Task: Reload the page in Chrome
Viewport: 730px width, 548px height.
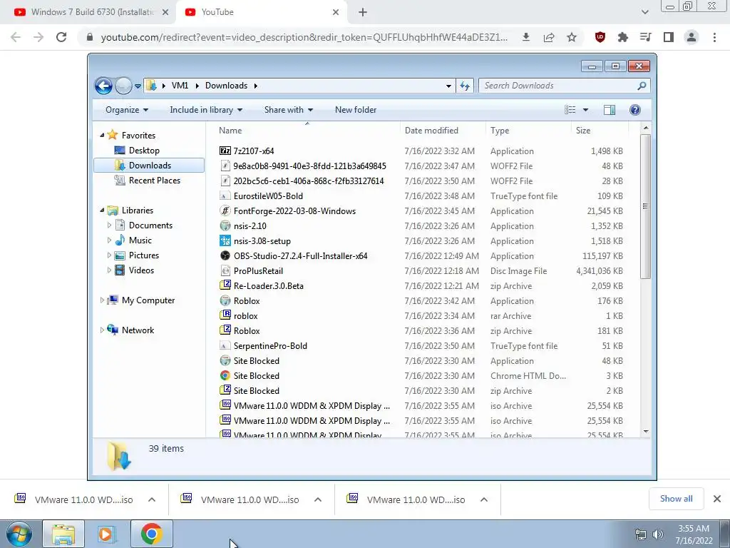Action: click(x=61, y=37)
